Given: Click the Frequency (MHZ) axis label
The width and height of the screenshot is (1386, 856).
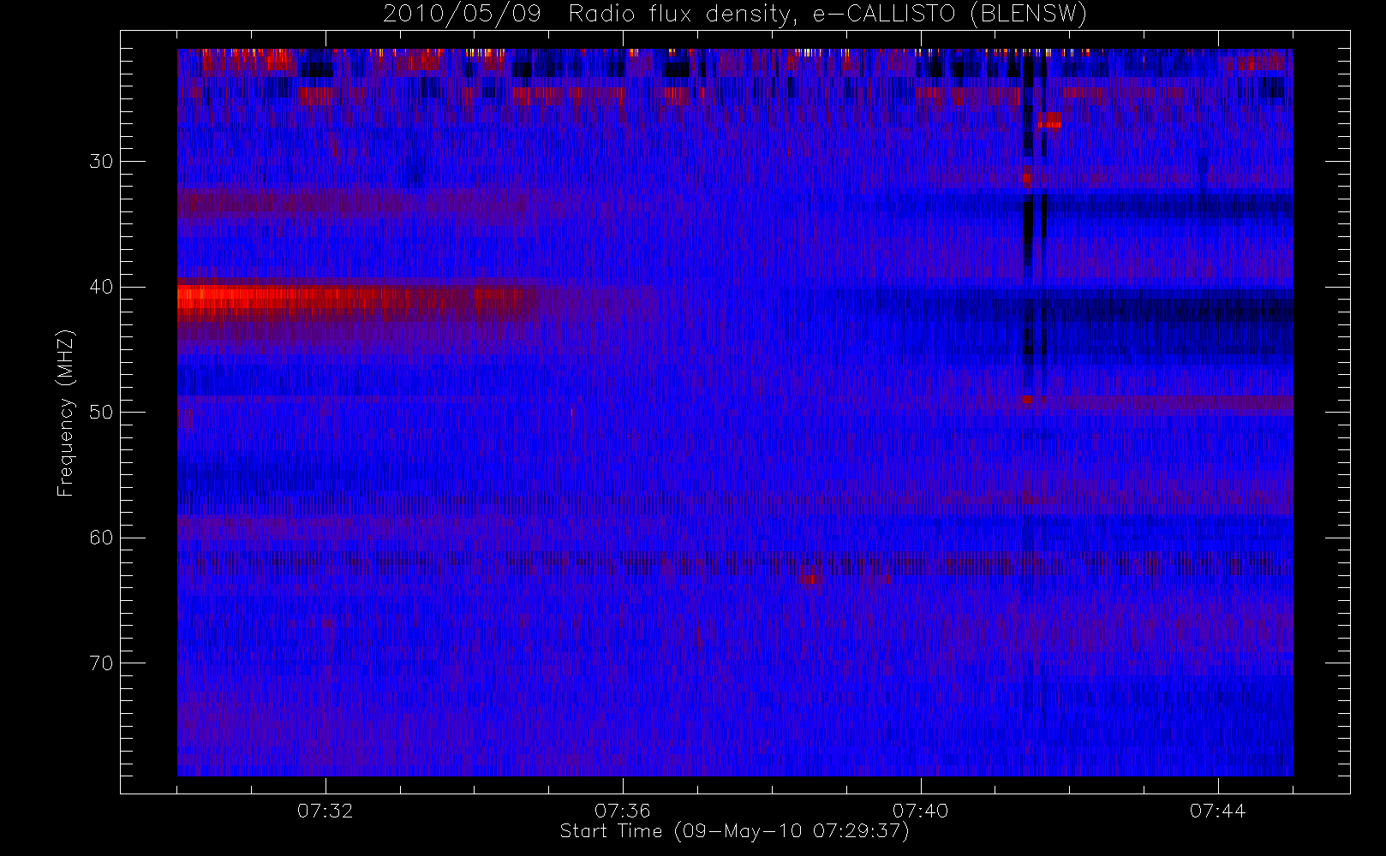Looking at the screenshot, I should (65, 413).
